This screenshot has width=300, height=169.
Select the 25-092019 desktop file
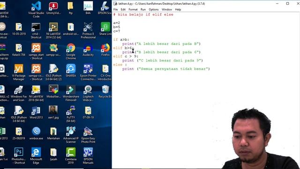click(19, 133)
